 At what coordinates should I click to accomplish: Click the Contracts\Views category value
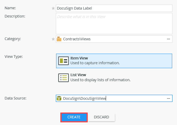click(77, 39)
